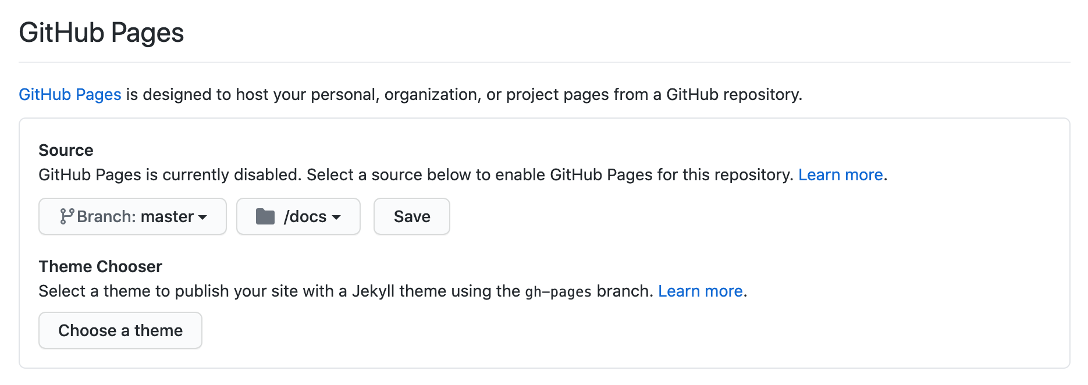
Task: Follow the blue GitHub Pages link
Action: (70, 94)
